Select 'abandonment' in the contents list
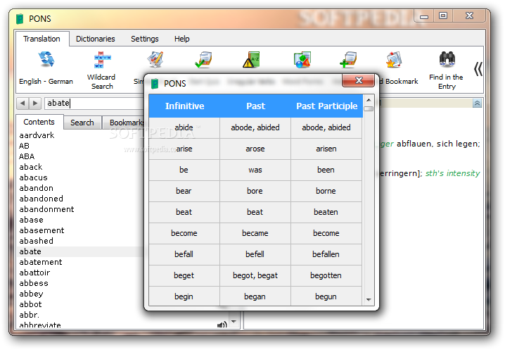 click(46, 209)
